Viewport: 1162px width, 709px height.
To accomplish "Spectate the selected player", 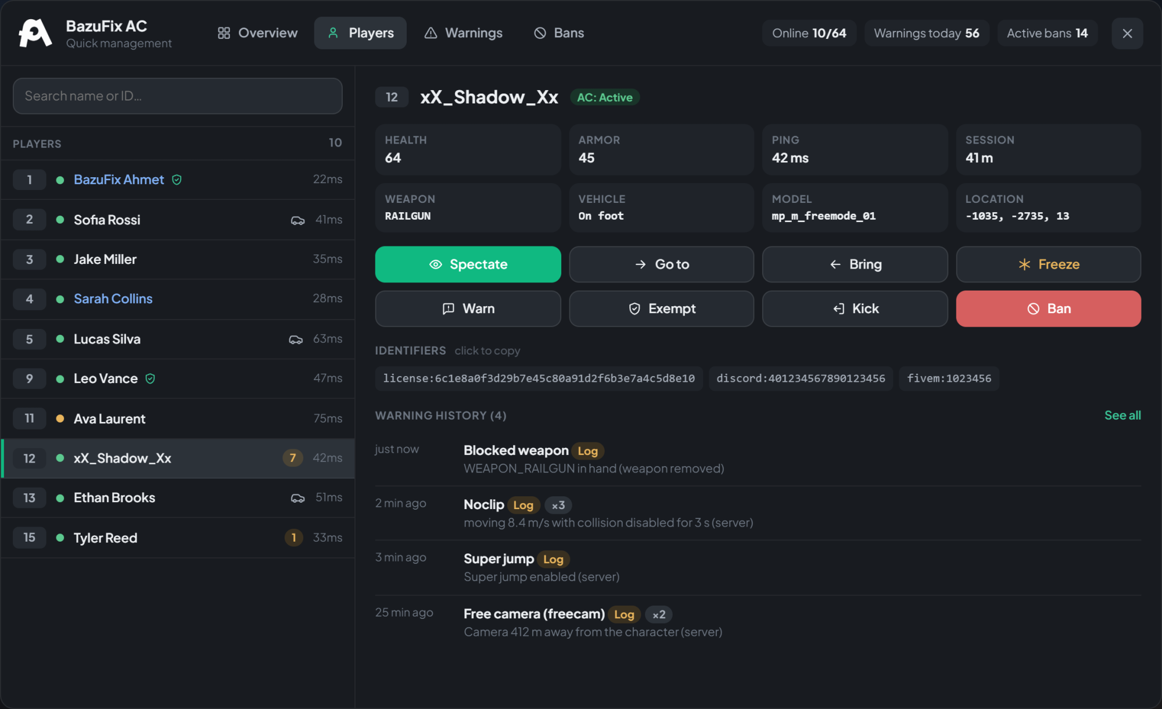I will (x=468, y=264).
